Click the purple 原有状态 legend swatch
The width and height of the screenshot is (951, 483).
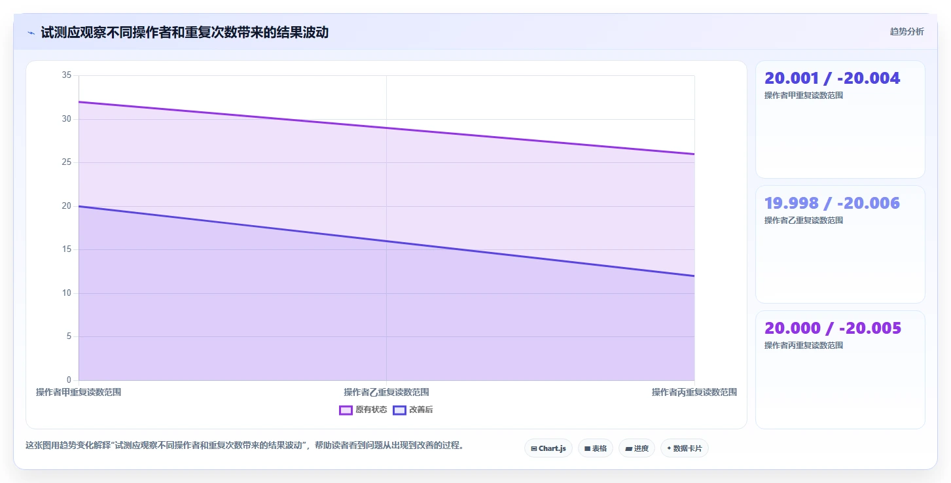[x=346, y=410]
